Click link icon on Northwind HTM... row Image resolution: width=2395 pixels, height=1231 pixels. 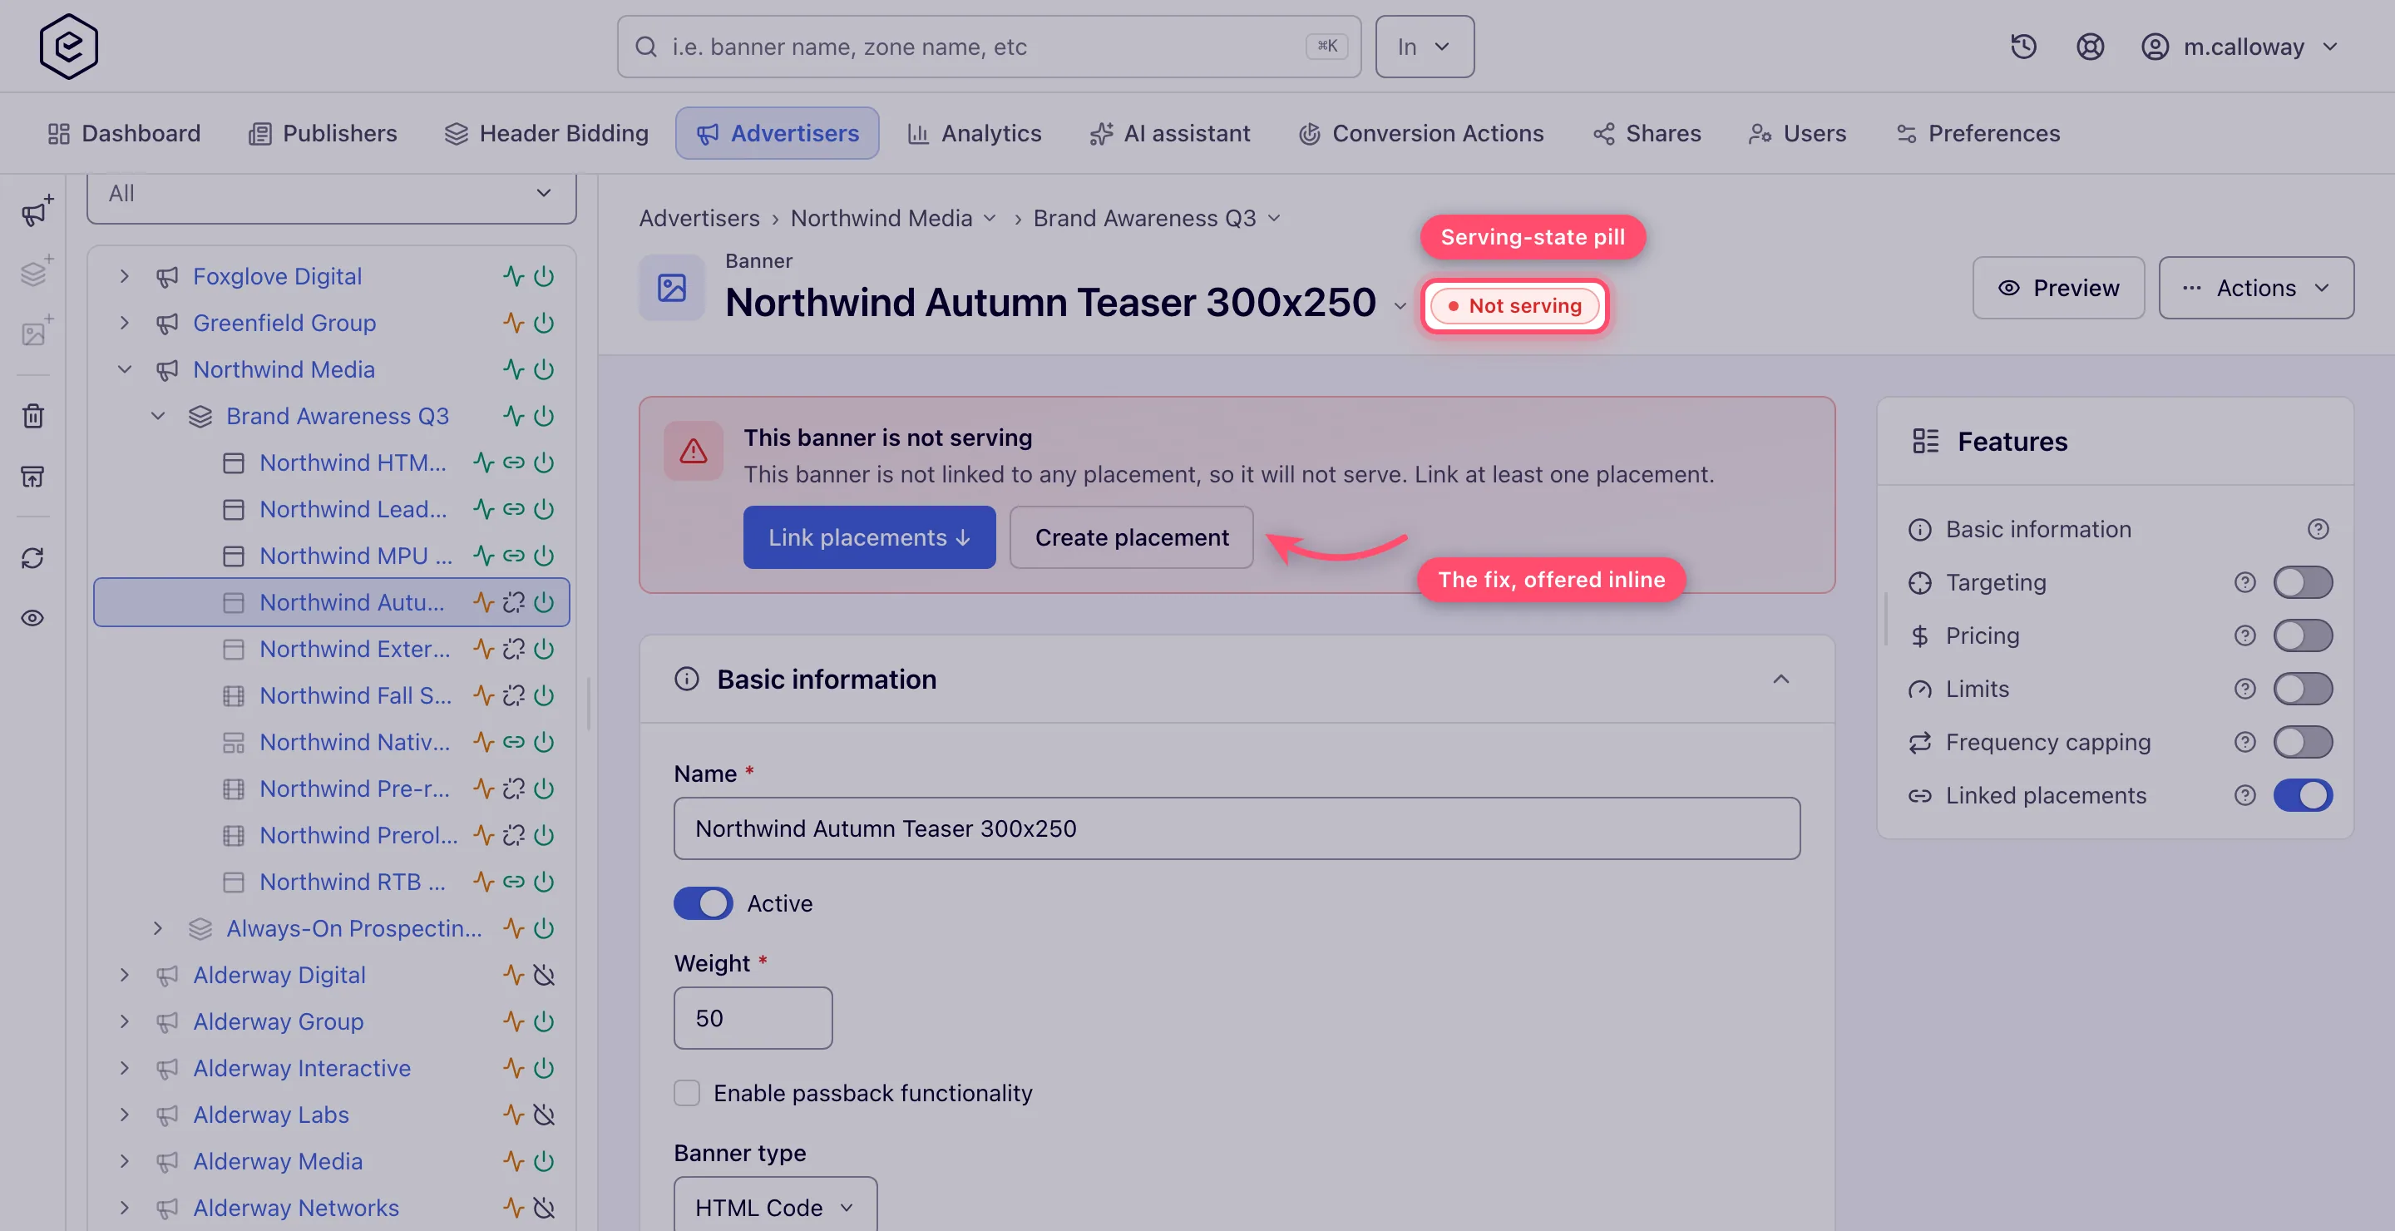coord(513,462)
